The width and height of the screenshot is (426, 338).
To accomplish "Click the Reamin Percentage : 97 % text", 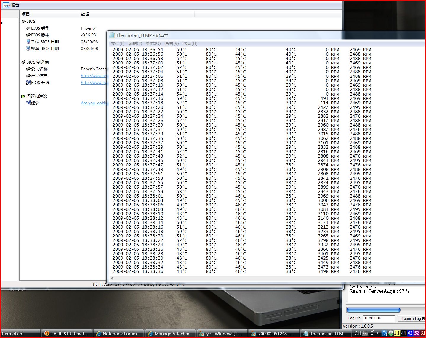I will (x=379, y=291).
